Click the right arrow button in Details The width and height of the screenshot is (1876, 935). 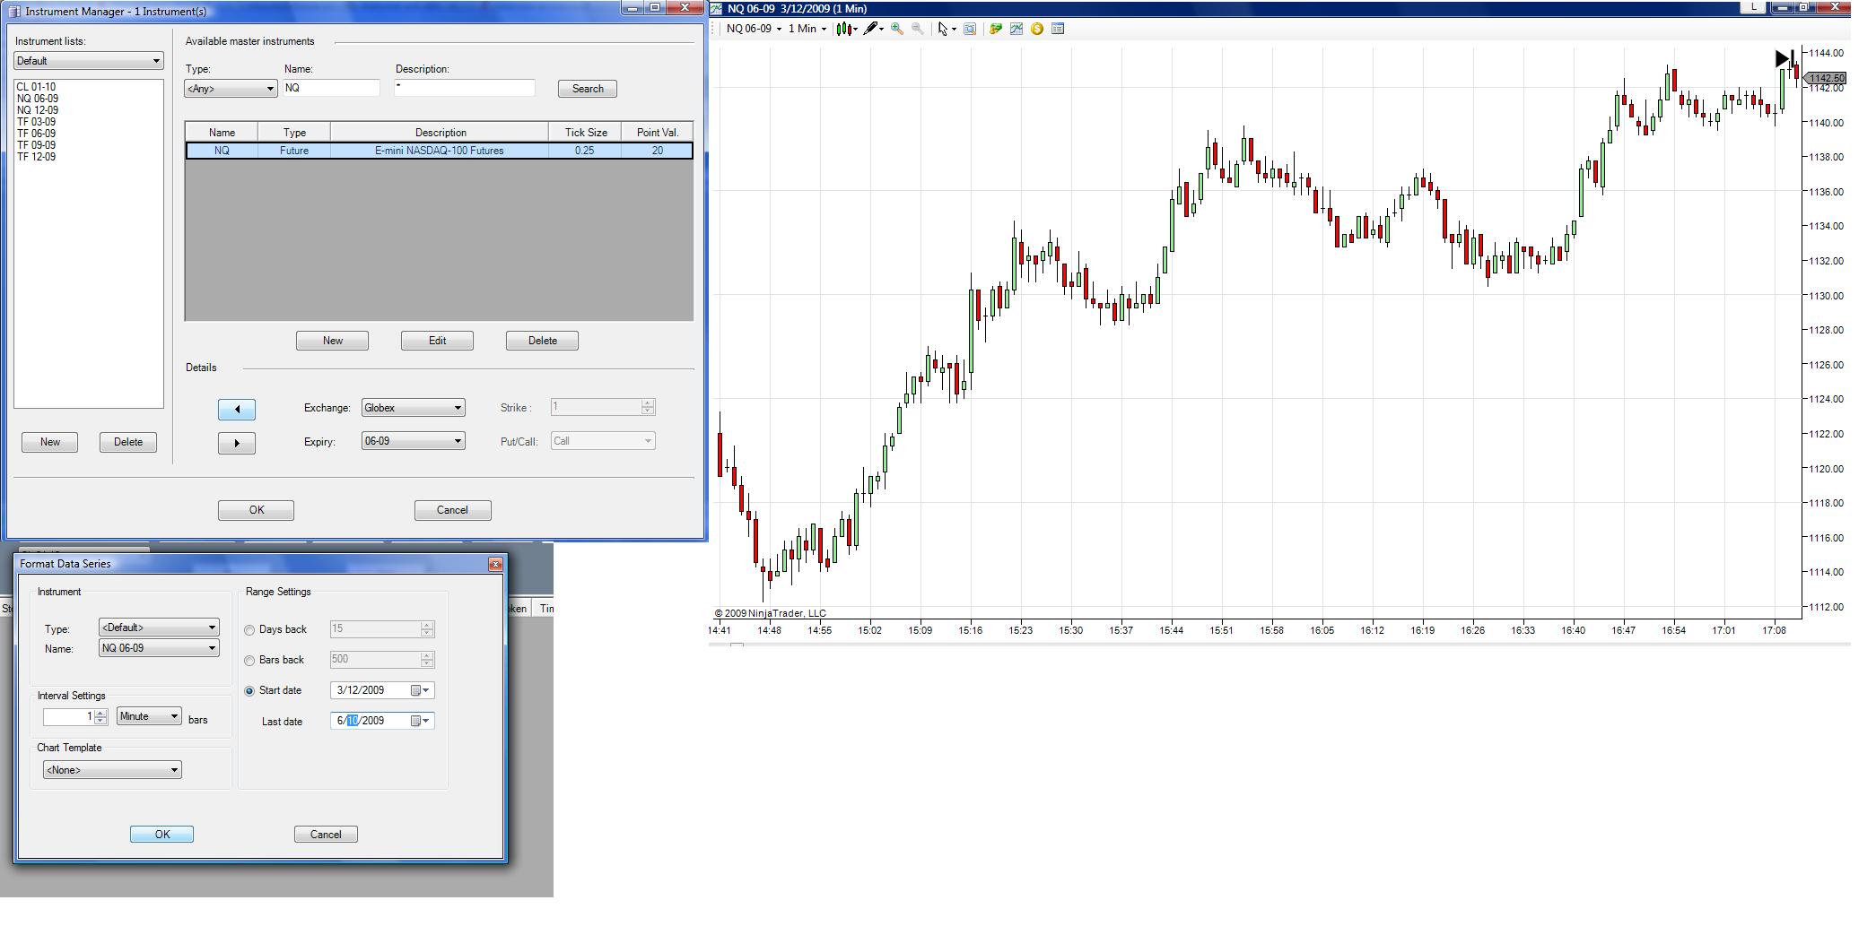coord(237,443)
